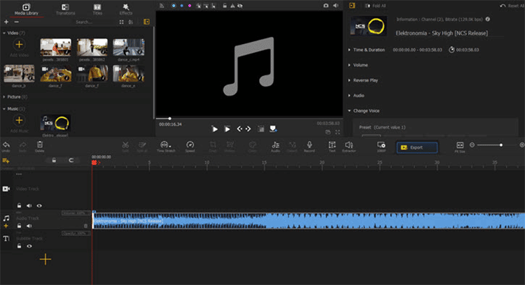Collapse the Change Voice section
This screenshot has height=285, width=525.
367,110
